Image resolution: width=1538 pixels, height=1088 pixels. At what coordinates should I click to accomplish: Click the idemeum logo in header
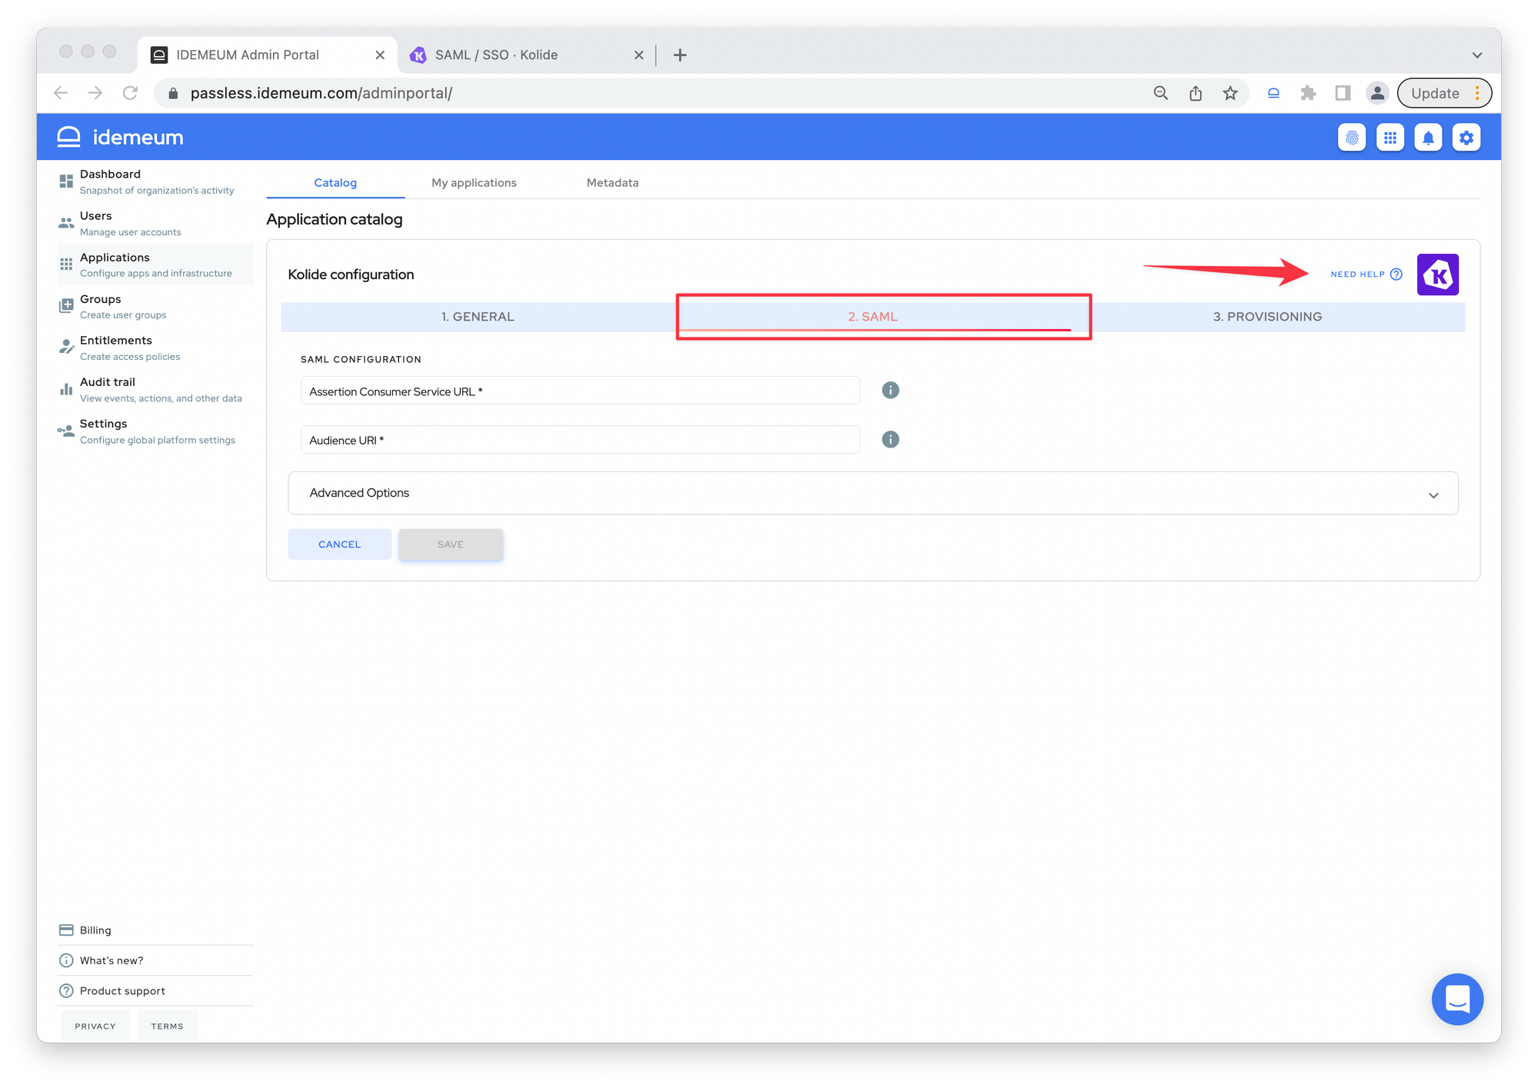tap(120, 137)
